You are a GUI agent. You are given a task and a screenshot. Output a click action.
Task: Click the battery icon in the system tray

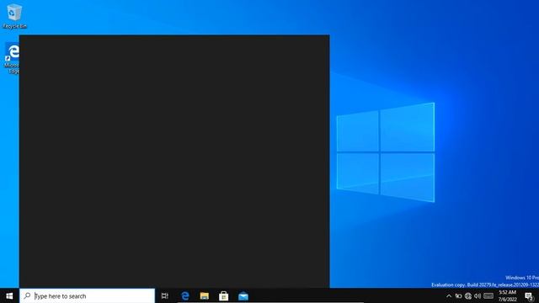458,295
